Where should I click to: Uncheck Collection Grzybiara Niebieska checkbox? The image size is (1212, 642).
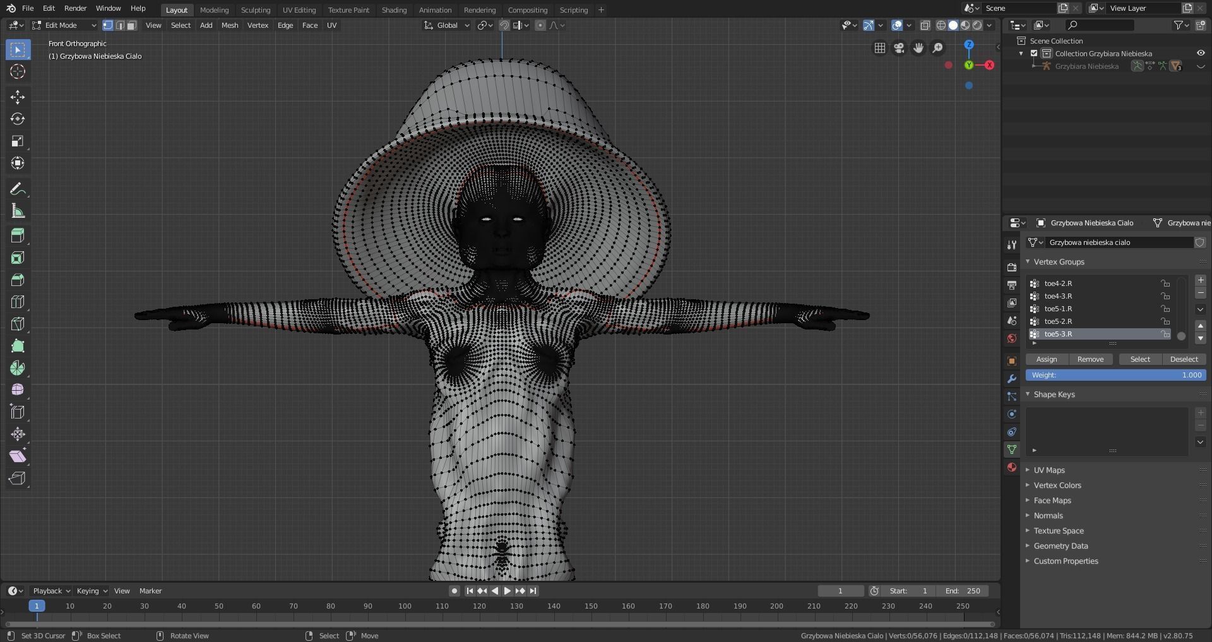1034,54
